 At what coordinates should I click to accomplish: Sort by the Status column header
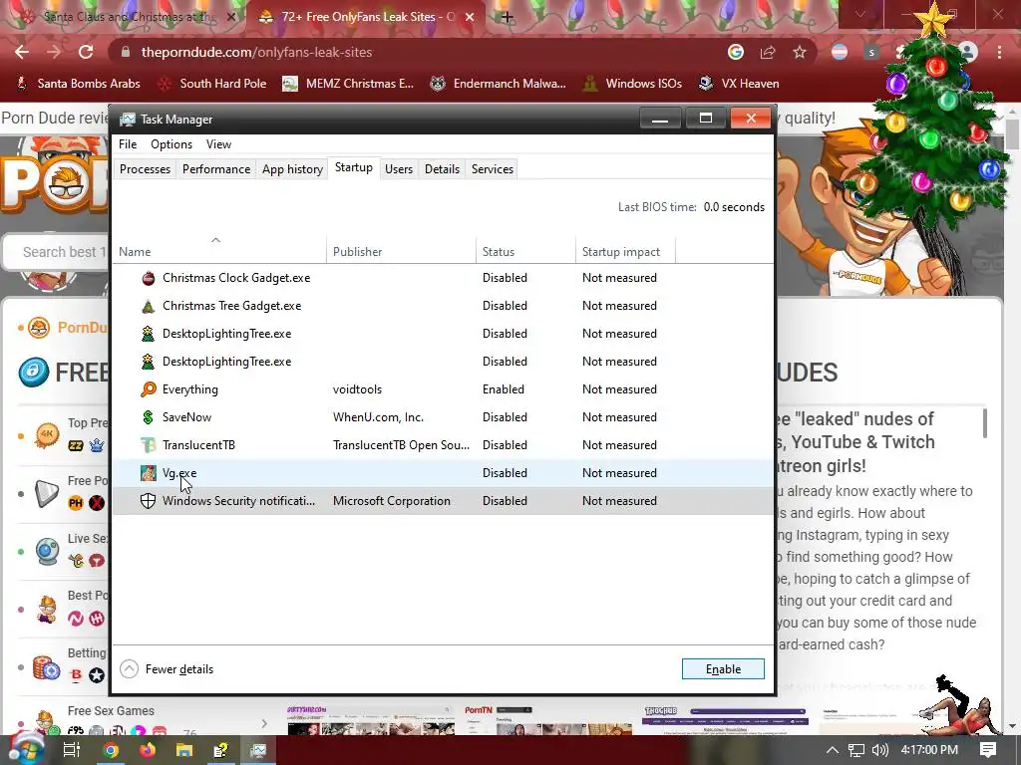click(525, 252)
